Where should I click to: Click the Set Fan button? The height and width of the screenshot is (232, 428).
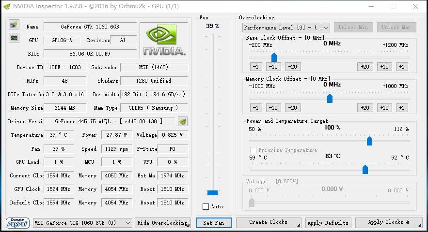(x=213, y=223)
